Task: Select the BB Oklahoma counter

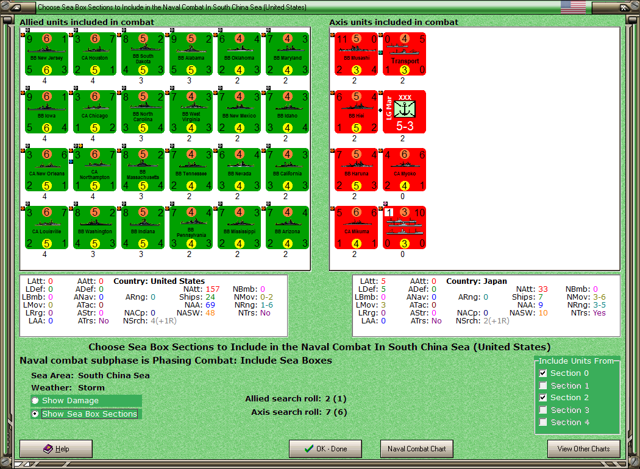Action: point(239,54)
